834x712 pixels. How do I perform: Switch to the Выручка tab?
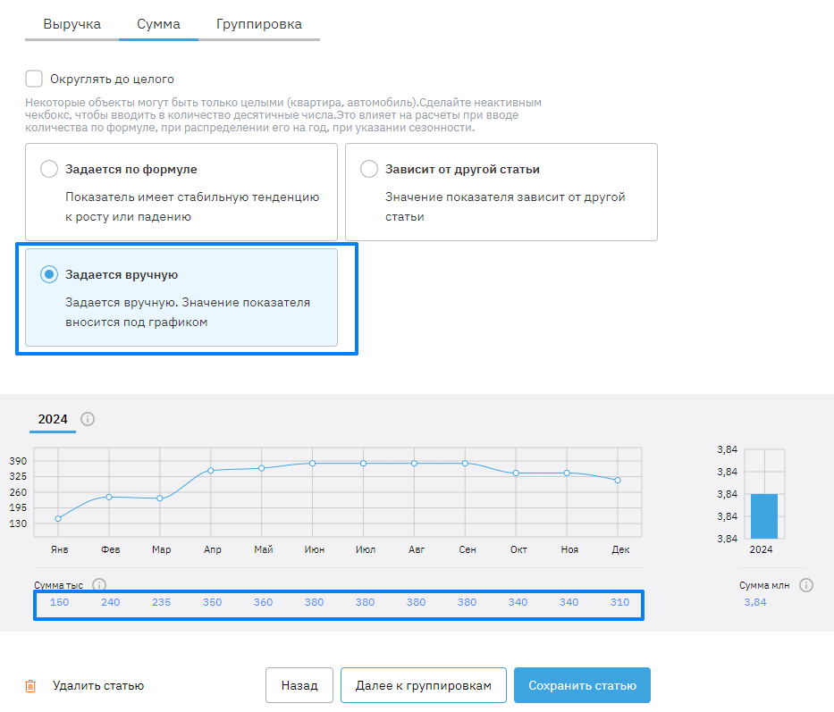coord(72,24)
